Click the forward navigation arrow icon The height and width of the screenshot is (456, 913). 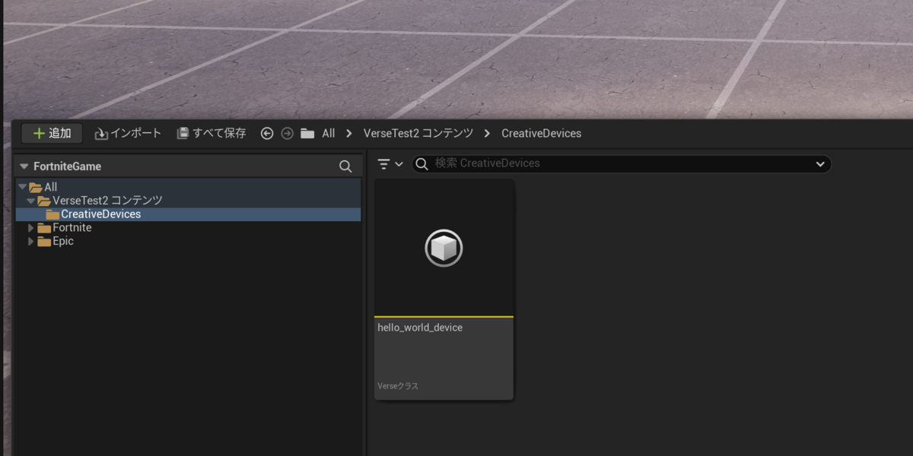[287, 133]
